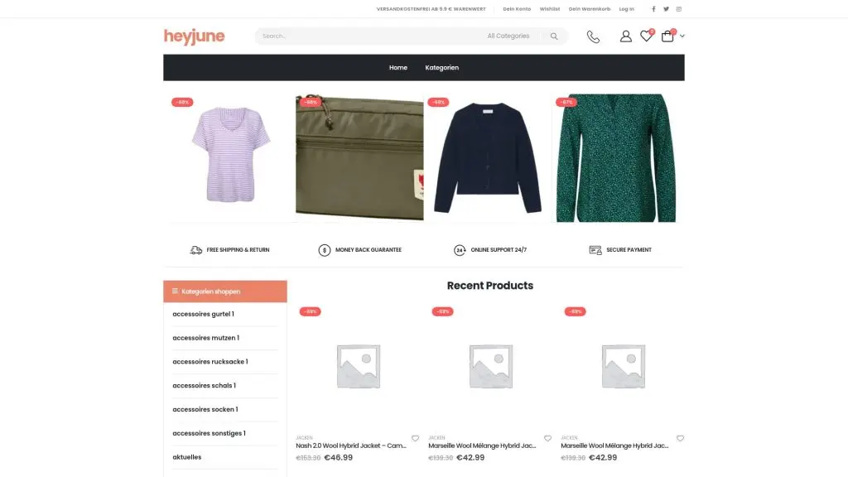Click the Log in link

626,9
